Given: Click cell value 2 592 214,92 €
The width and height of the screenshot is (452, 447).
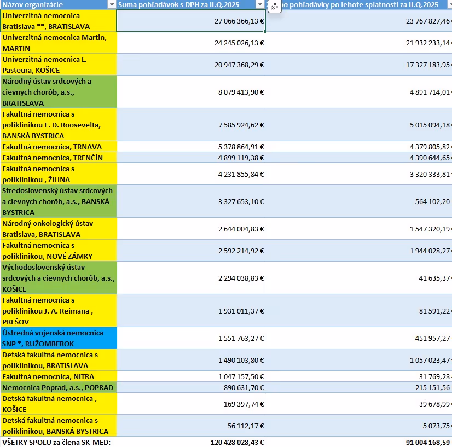Looking at the screenshot, I should pyautogui.click(x=241, y=251).
